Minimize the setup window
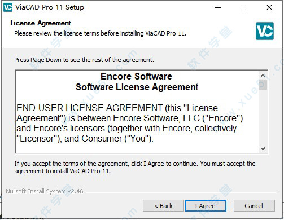284x220 pixels. (218, 7)
